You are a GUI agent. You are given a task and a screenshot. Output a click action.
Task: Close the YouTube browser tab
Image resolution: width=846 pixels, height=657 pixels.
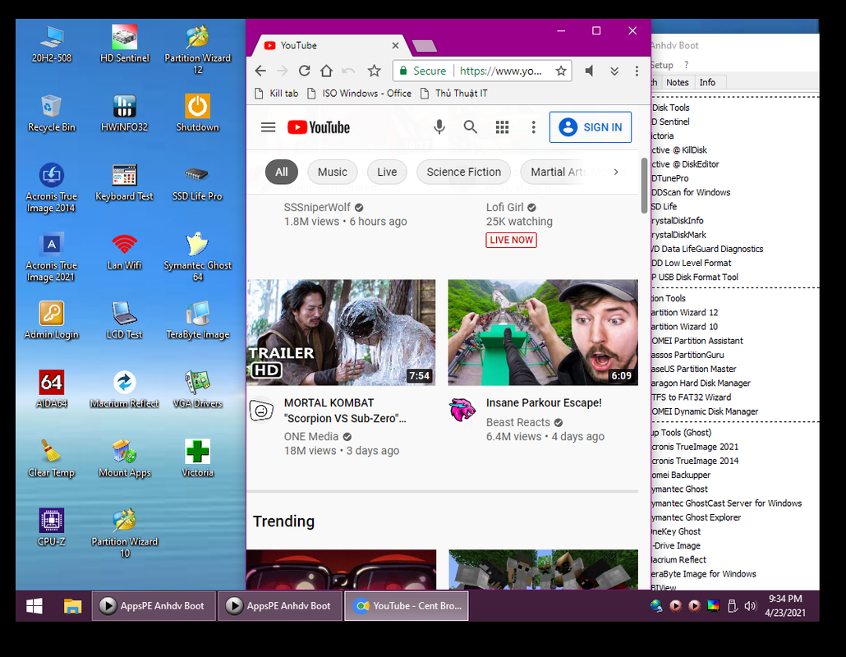[x=395, y=45]
